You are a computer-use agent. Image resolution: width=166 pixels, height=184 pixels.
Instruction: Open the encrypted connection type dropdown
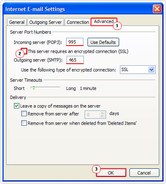click(138, 70)
